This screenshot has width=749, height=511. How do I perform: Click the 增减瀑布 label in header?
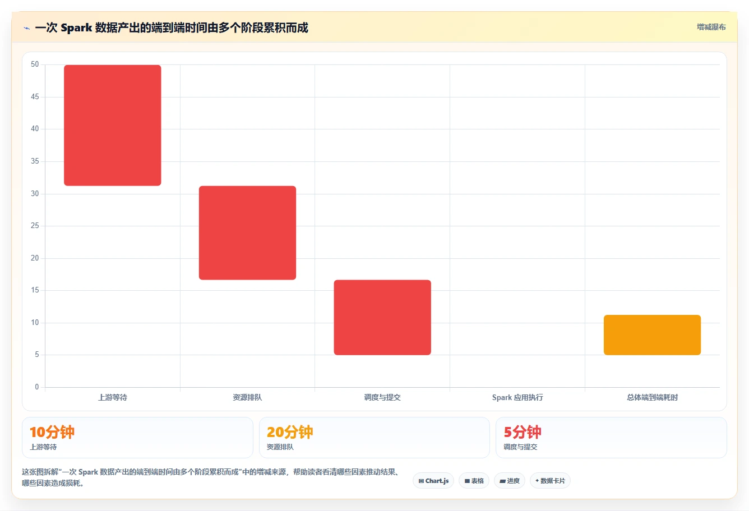click(711, 27)
